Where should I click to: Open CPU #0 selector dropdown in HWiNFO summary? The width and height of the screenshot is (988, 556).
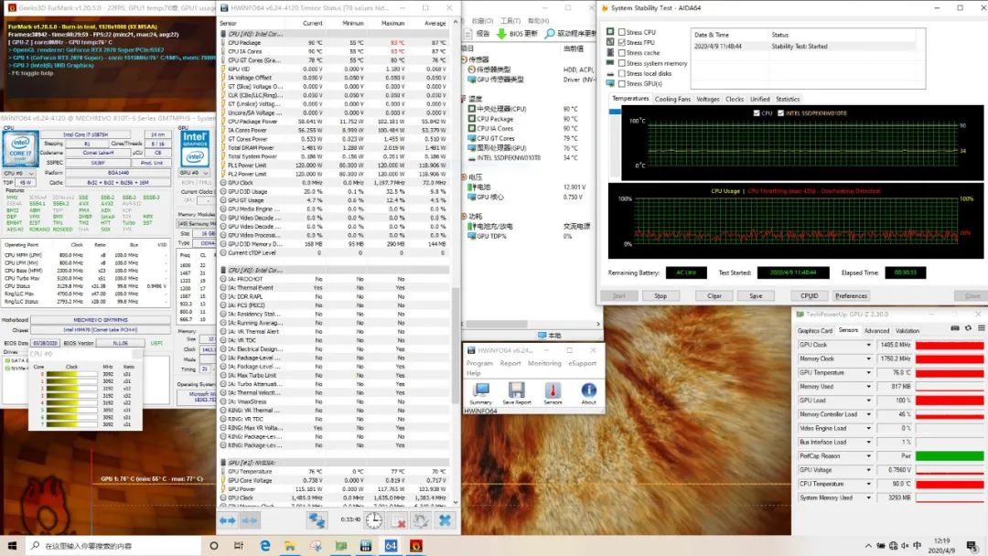[x=19, y=173]
